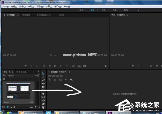
Task: Select the Hand tool
Action: (x=43, y=108)
